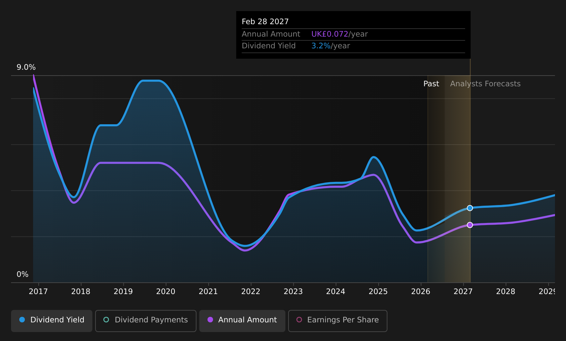
Task: Click the 3.2%/year tooltip value
Action: 331,46
